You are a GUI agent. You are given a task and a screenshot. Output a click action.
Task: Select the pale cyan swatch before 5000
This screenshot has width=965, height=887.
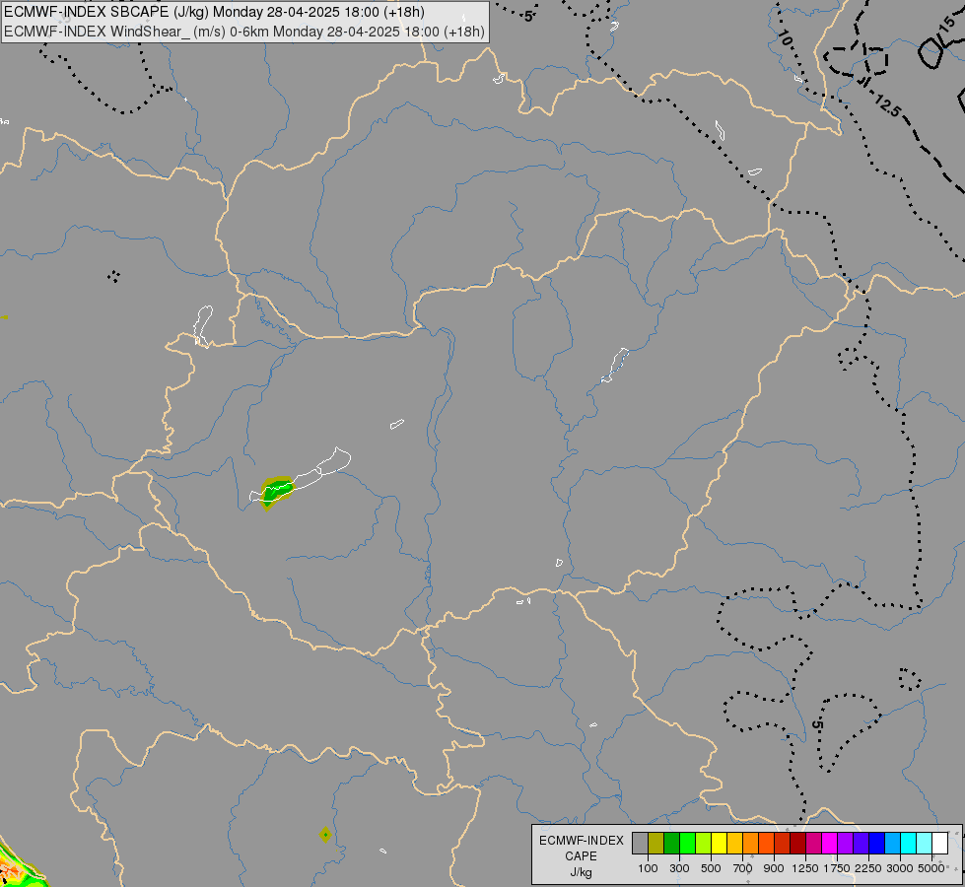(x=925, y=843)
